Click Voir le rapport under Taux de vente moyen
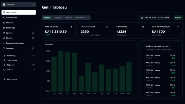This screenshot has width=185, height=104. click(157, 35)
